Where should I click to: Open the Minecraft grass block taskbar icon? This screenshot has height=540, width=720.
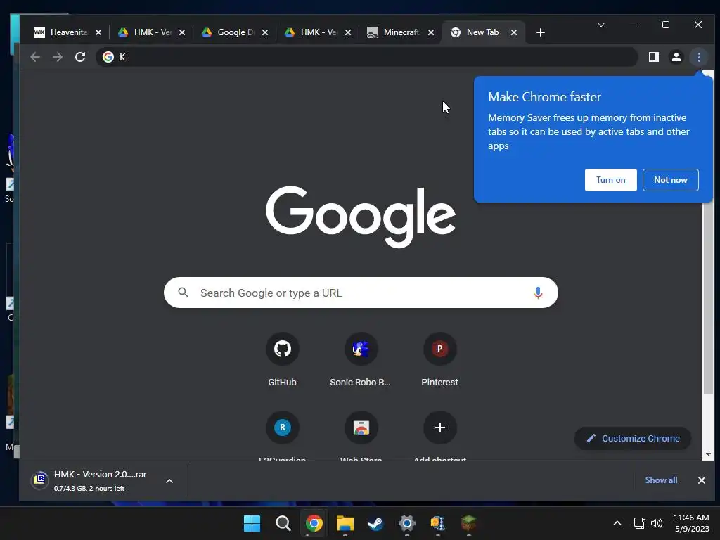point(469,523)
